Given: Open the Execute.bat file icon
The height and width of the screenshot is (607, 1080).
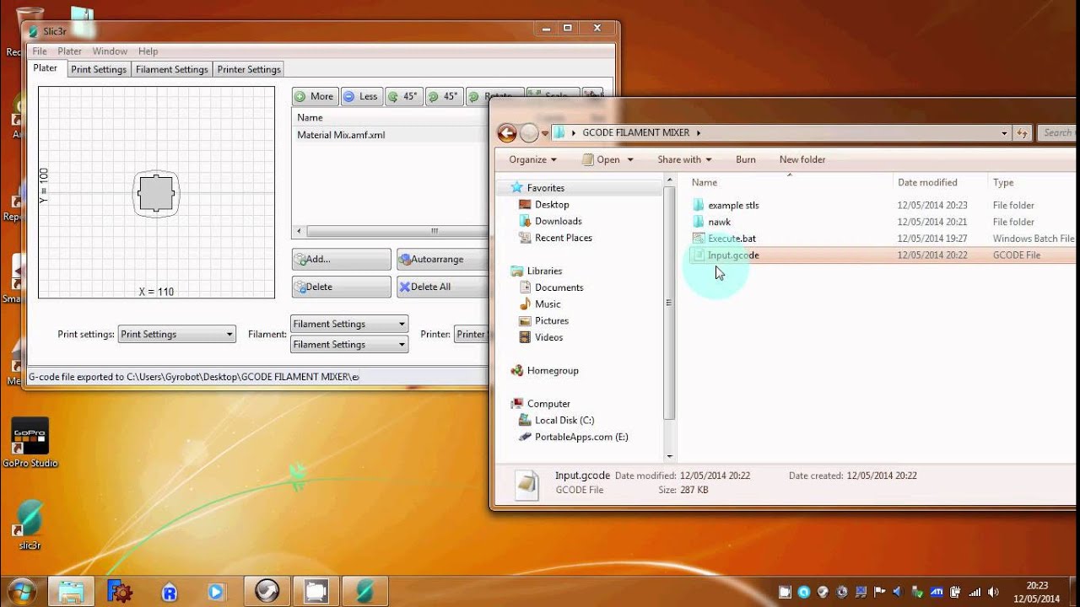Looking at the screenshot, I should pos(698,239).
